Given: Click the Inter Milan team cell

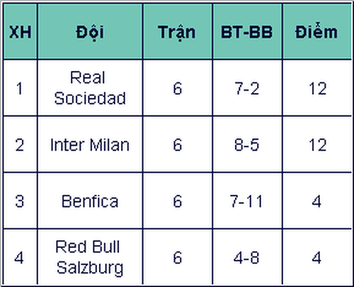Looking at the screenshot, I should point(90,145).
